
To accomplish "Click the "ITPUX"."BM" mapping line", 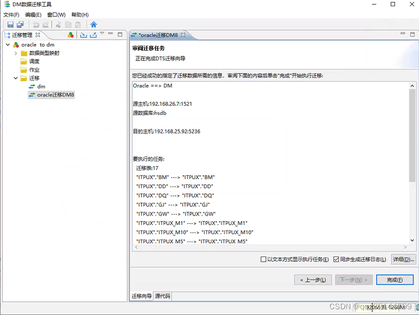I will pyautogui.click(x=175, y=177).
